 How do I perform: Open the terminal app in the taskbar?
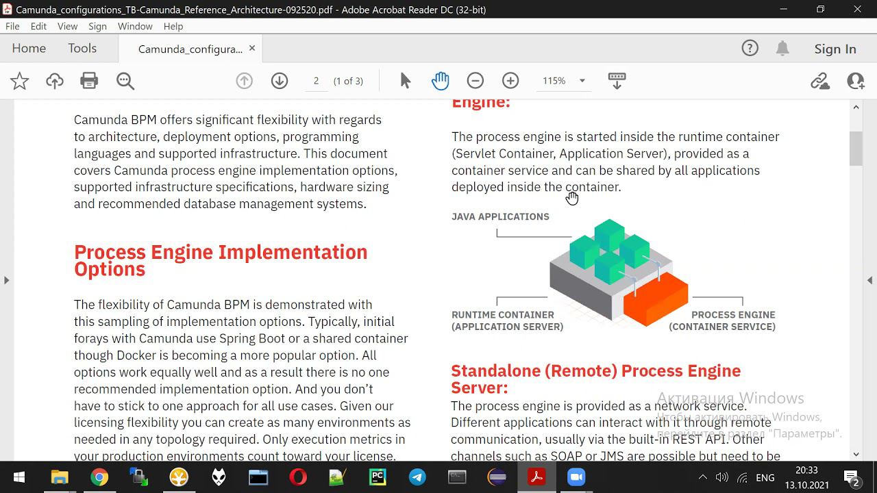(x=457, y=477)
